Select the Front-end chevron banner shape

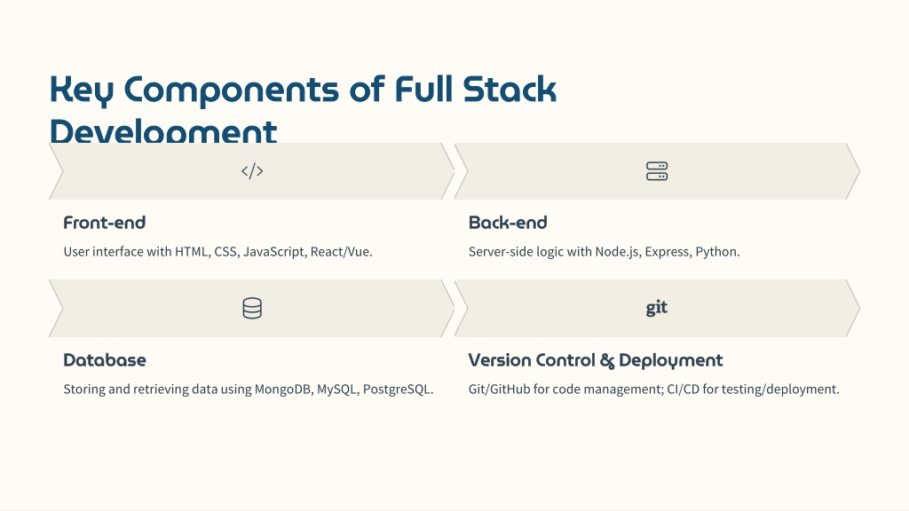coord(251,171)
